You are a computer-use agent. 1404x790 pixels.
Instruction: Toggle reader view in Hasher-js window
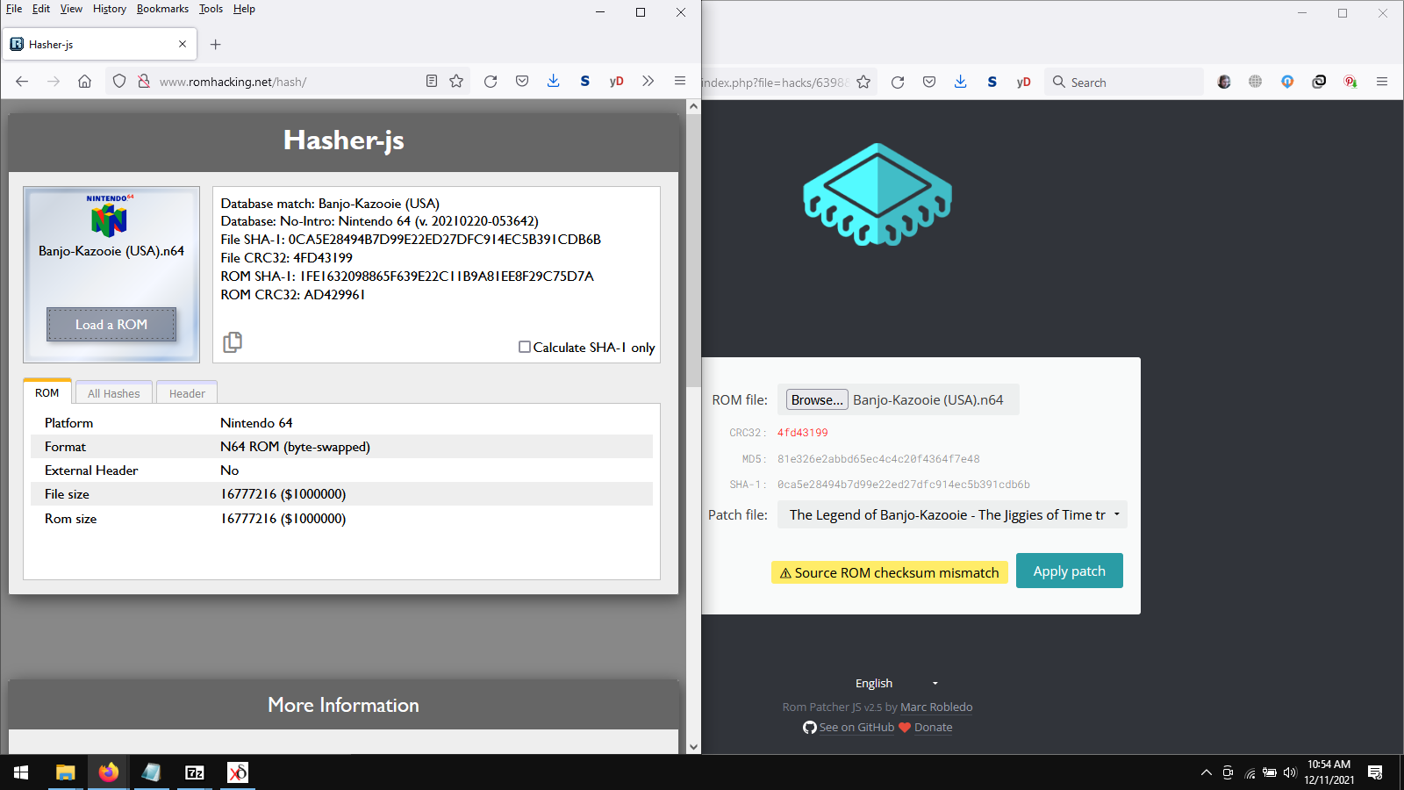(x=432, y=82)
